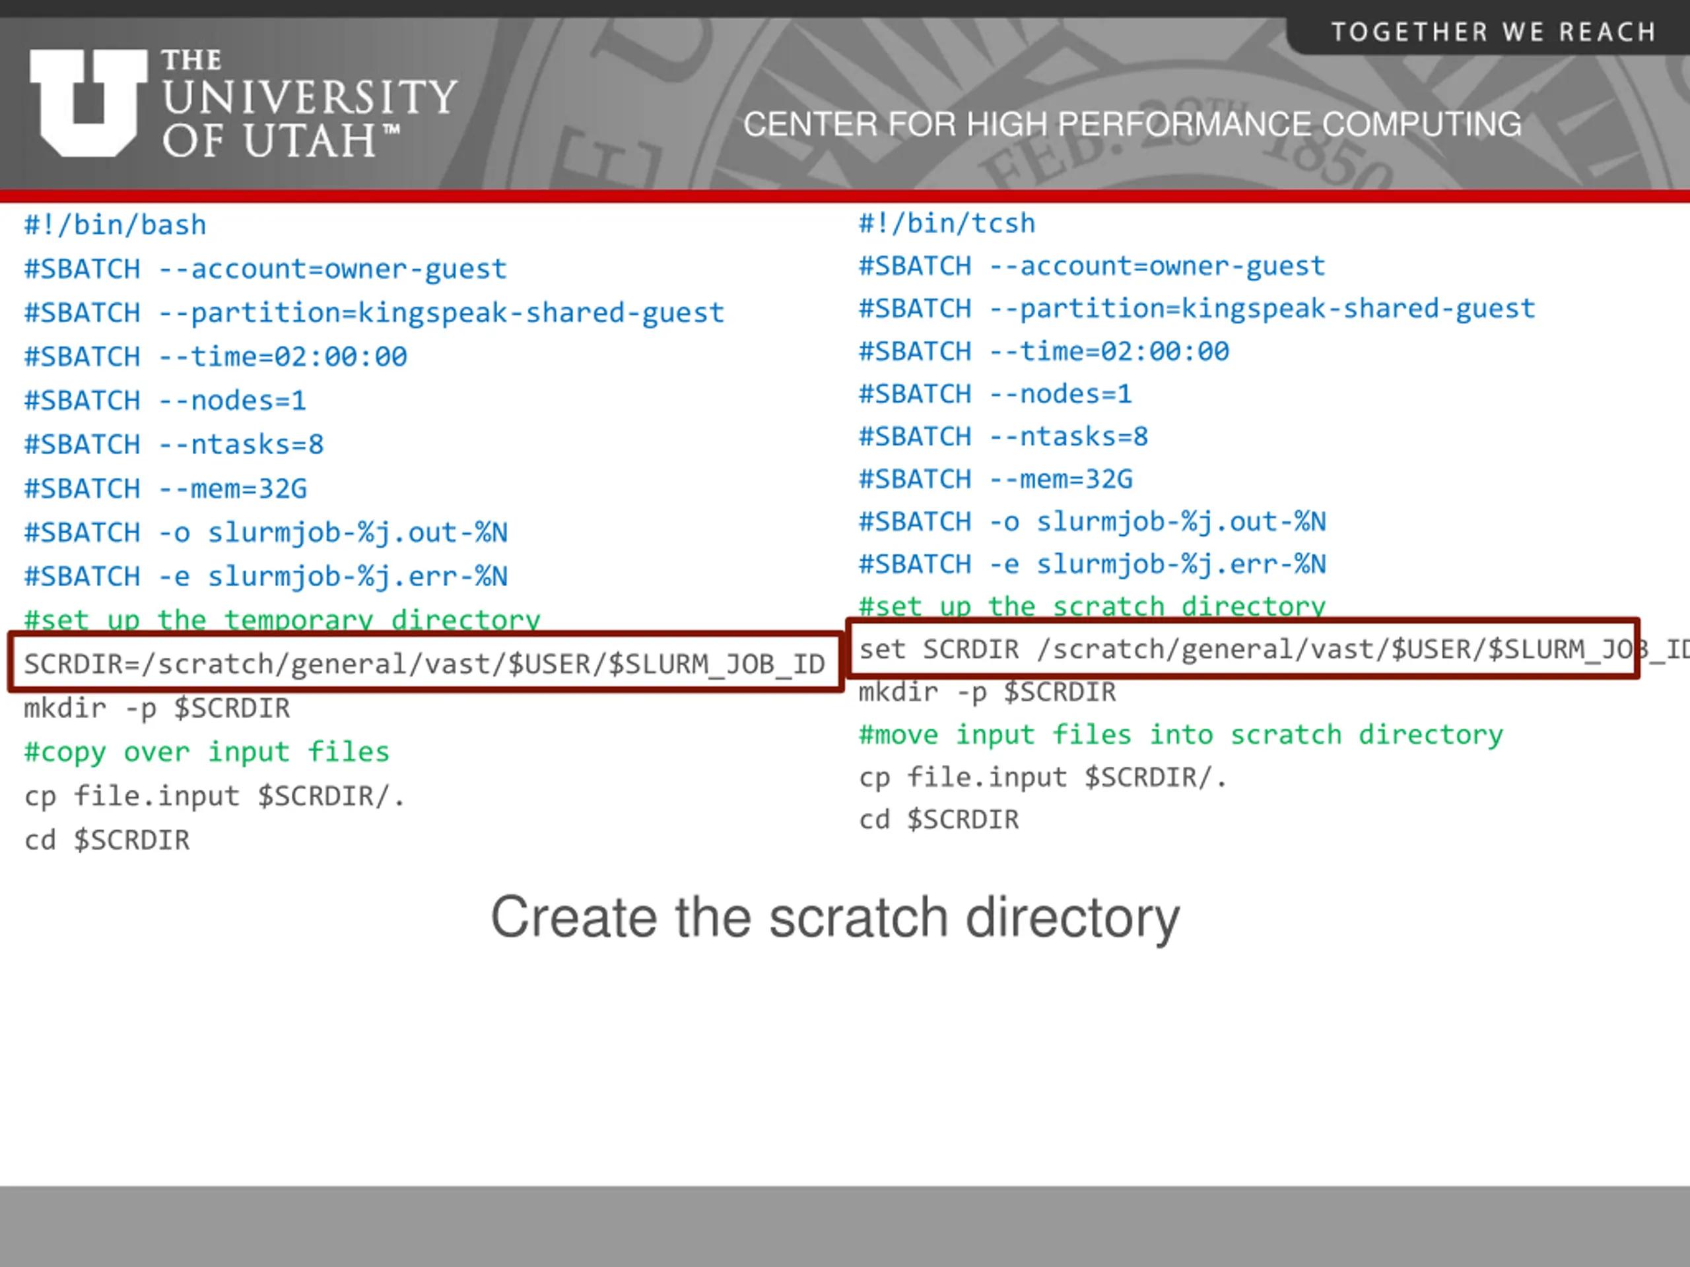Click 'Center for High Performance Computing' header
Screen dimensions: 1690x1267
(1132, 125)
